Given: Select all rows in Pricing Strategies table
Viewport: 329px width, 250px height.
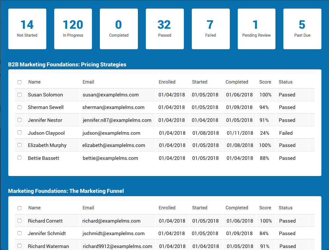Looking at the screenshot, I should 20,82.
